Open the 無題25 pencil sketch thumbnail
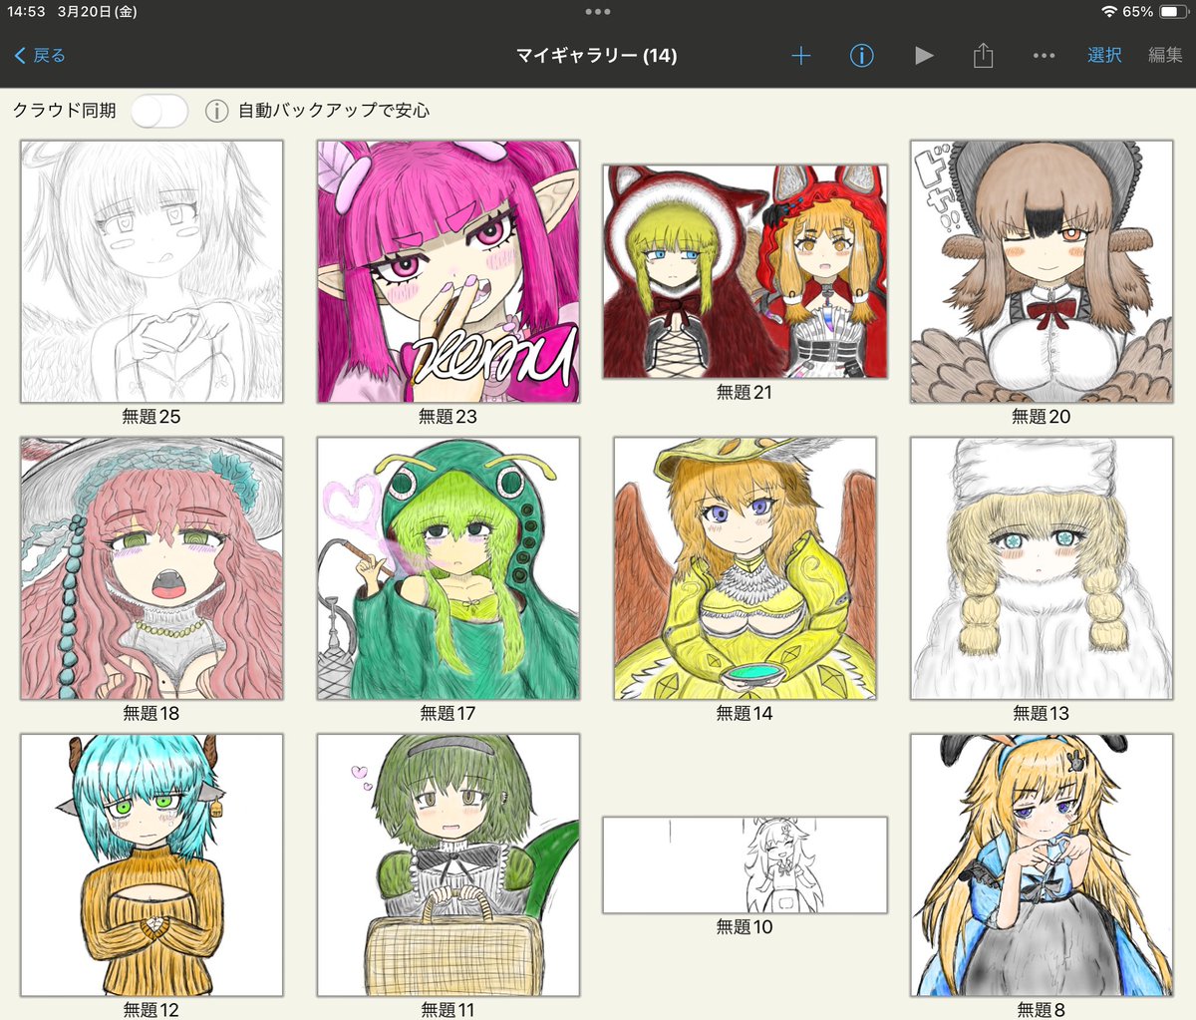The height and width of the screenshot is (1020, 1196). [x=151, y=271]
